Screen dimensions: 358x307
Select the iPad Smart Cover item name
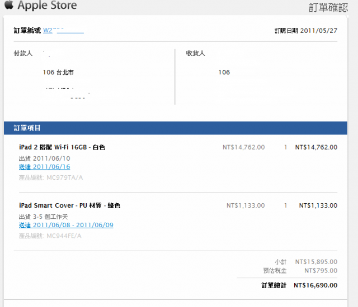pos(69,205)
